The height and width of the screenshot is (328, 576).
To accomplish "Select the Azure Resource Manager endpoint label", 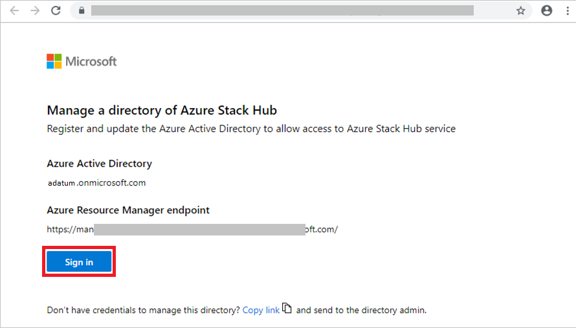I will click(128, 210).
